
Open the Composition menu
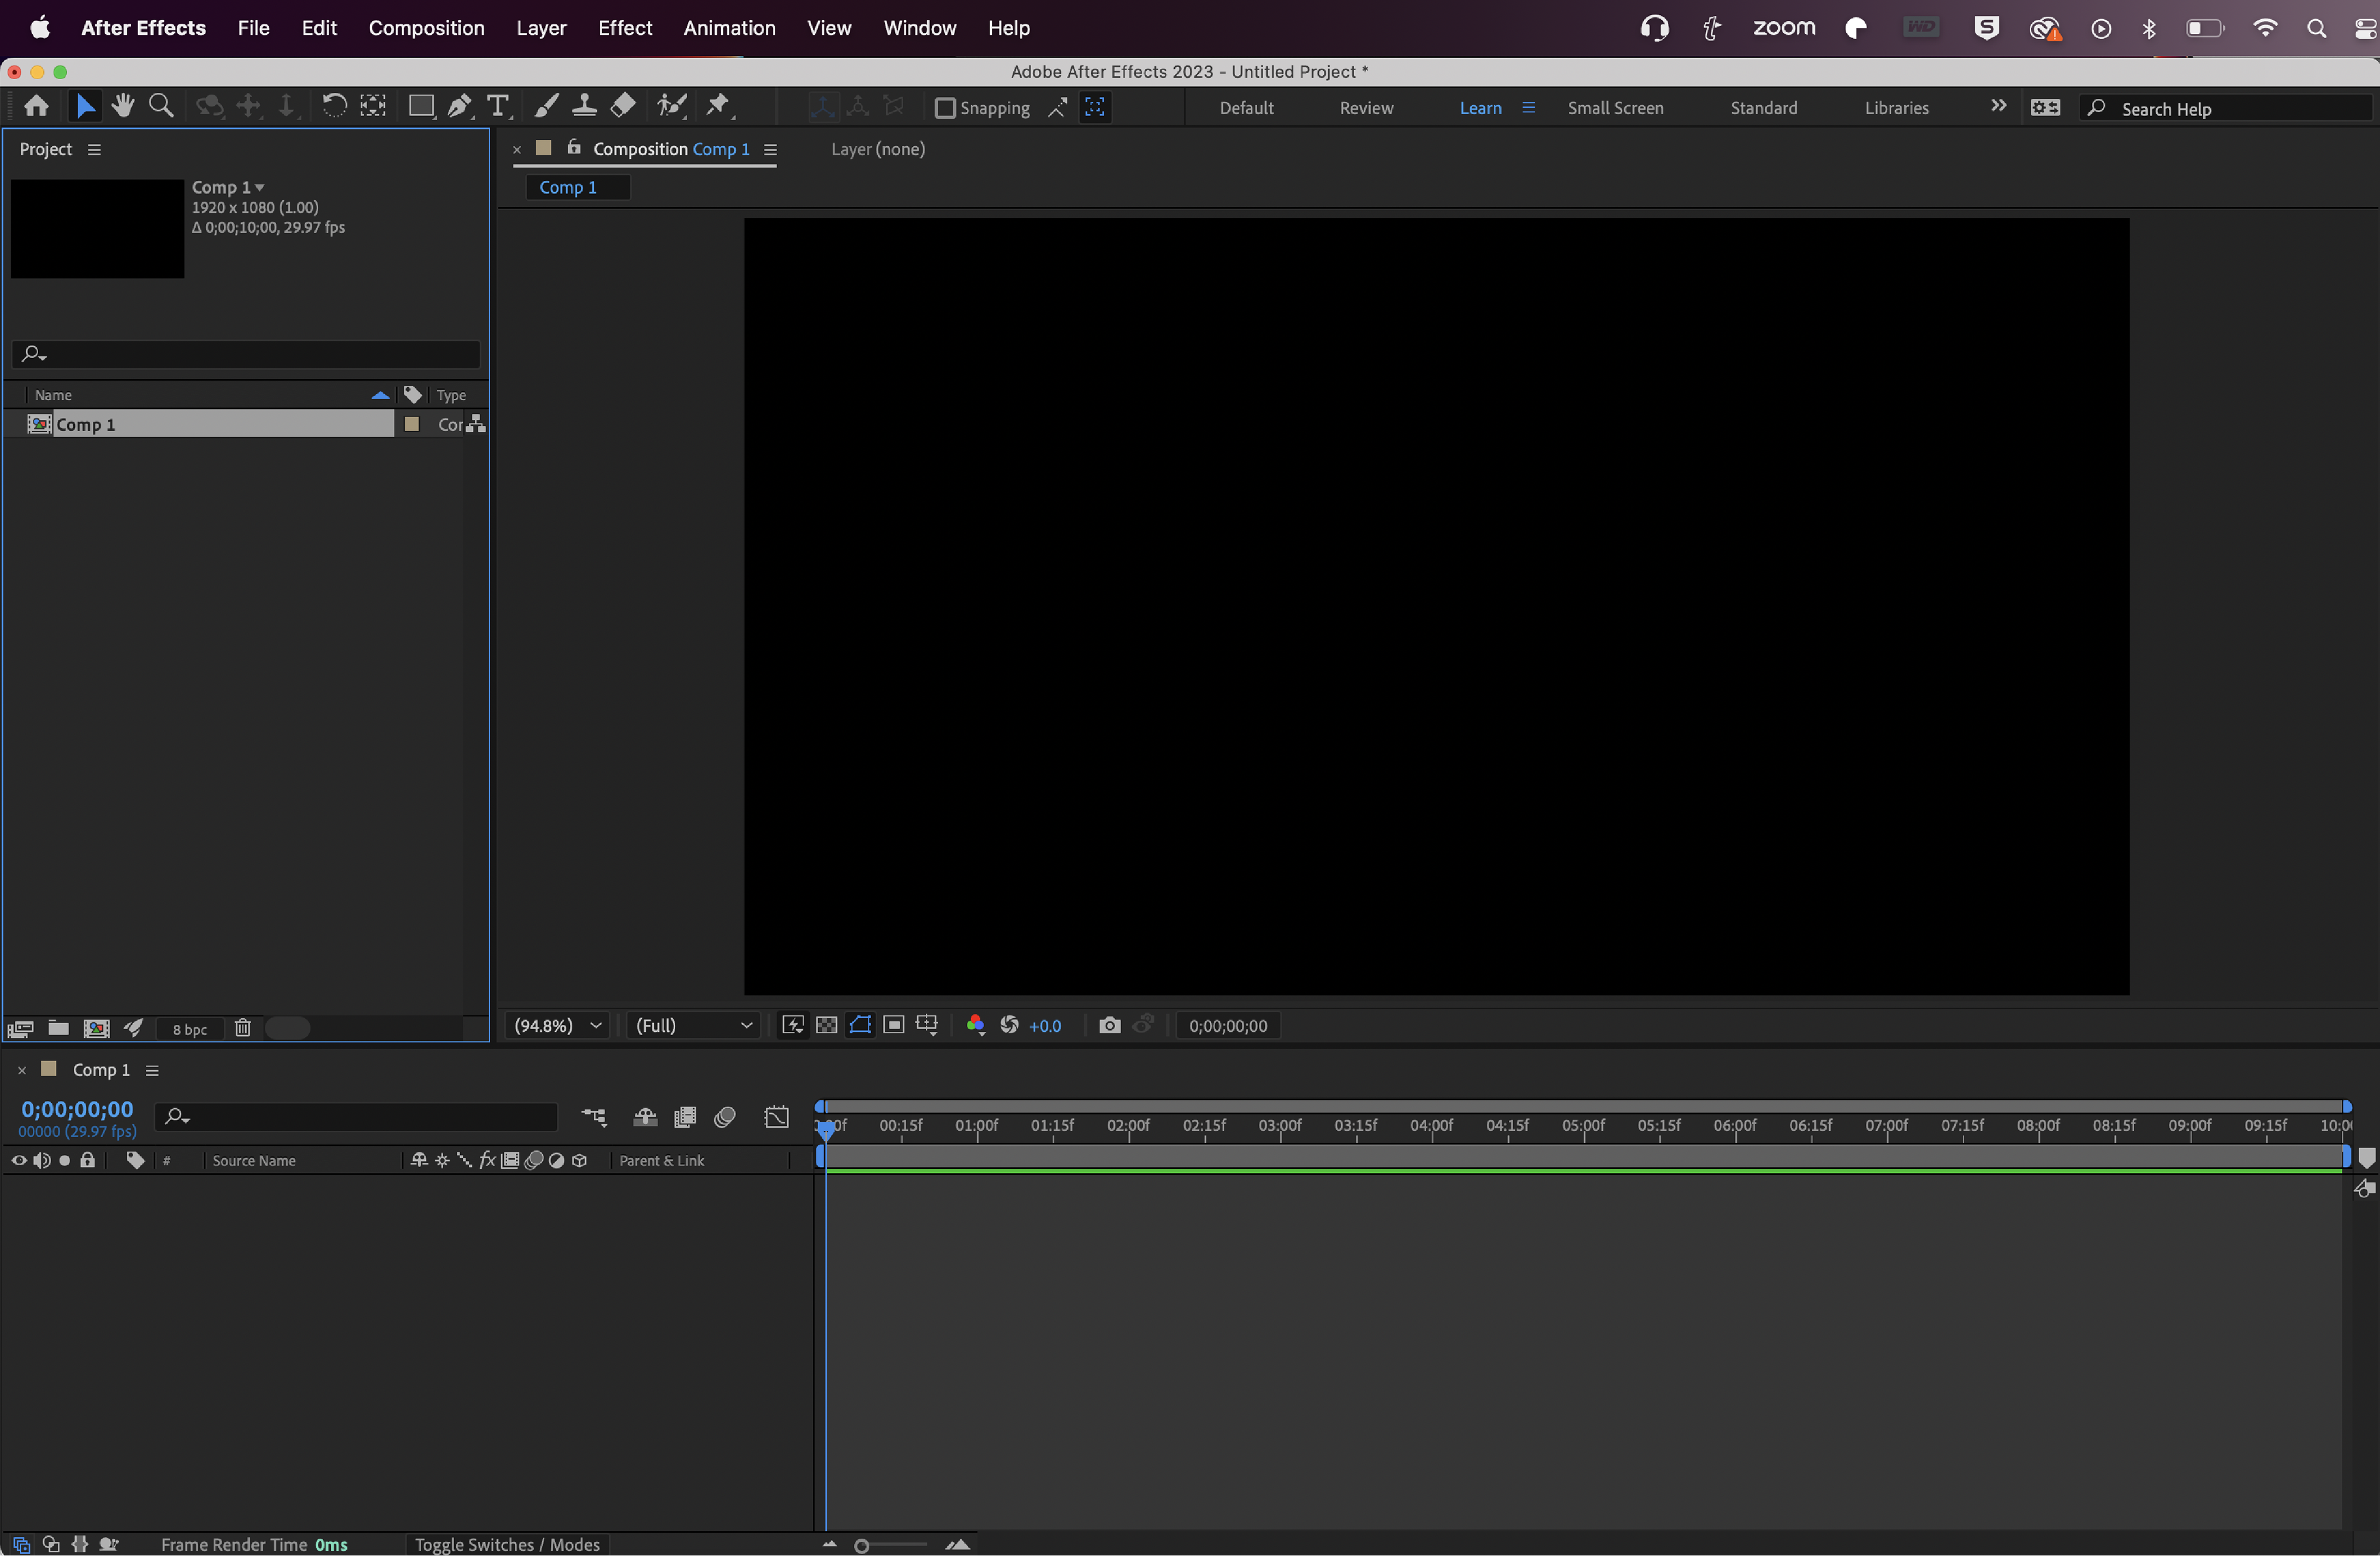tap(426, 28)
